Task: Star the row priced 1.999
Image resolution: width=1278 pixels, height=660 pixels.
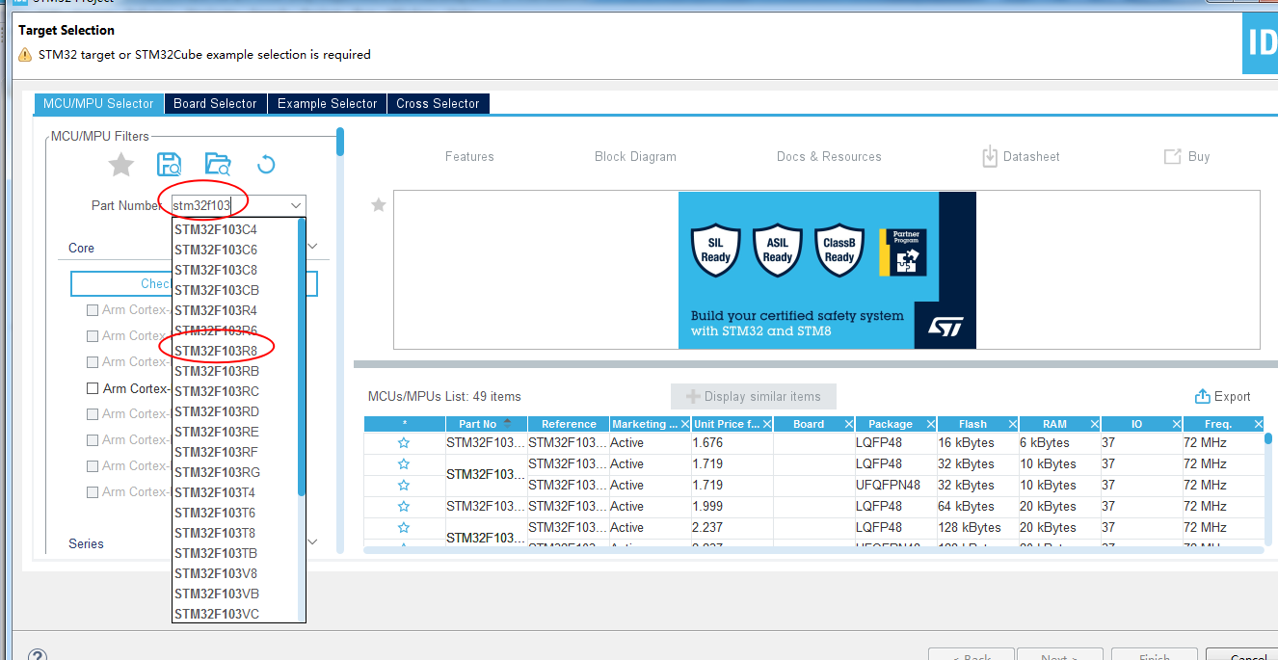Action: click(x=404, y=507)
